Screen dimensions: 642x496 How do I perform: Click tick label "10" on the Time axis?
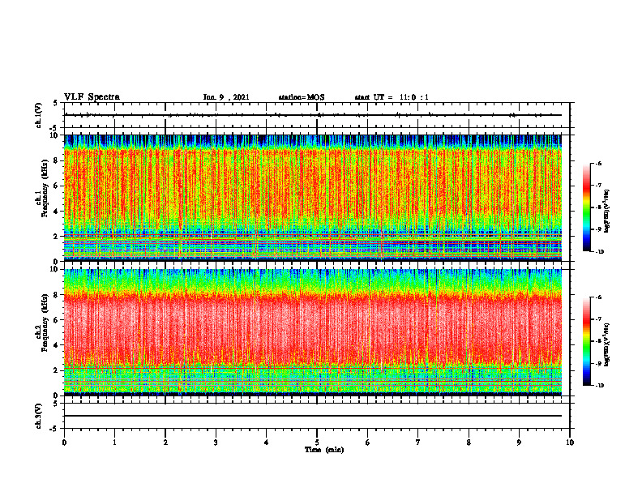click(x=570, y=443)
